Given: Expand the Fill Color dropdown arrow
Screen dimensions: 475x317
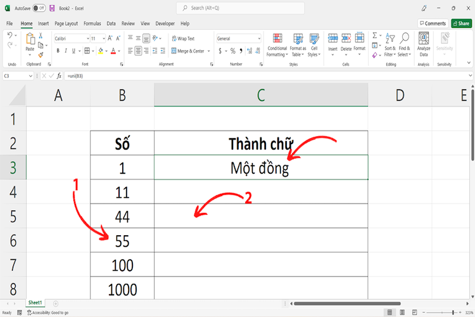Looking at the screenshot, I should 106,51.
